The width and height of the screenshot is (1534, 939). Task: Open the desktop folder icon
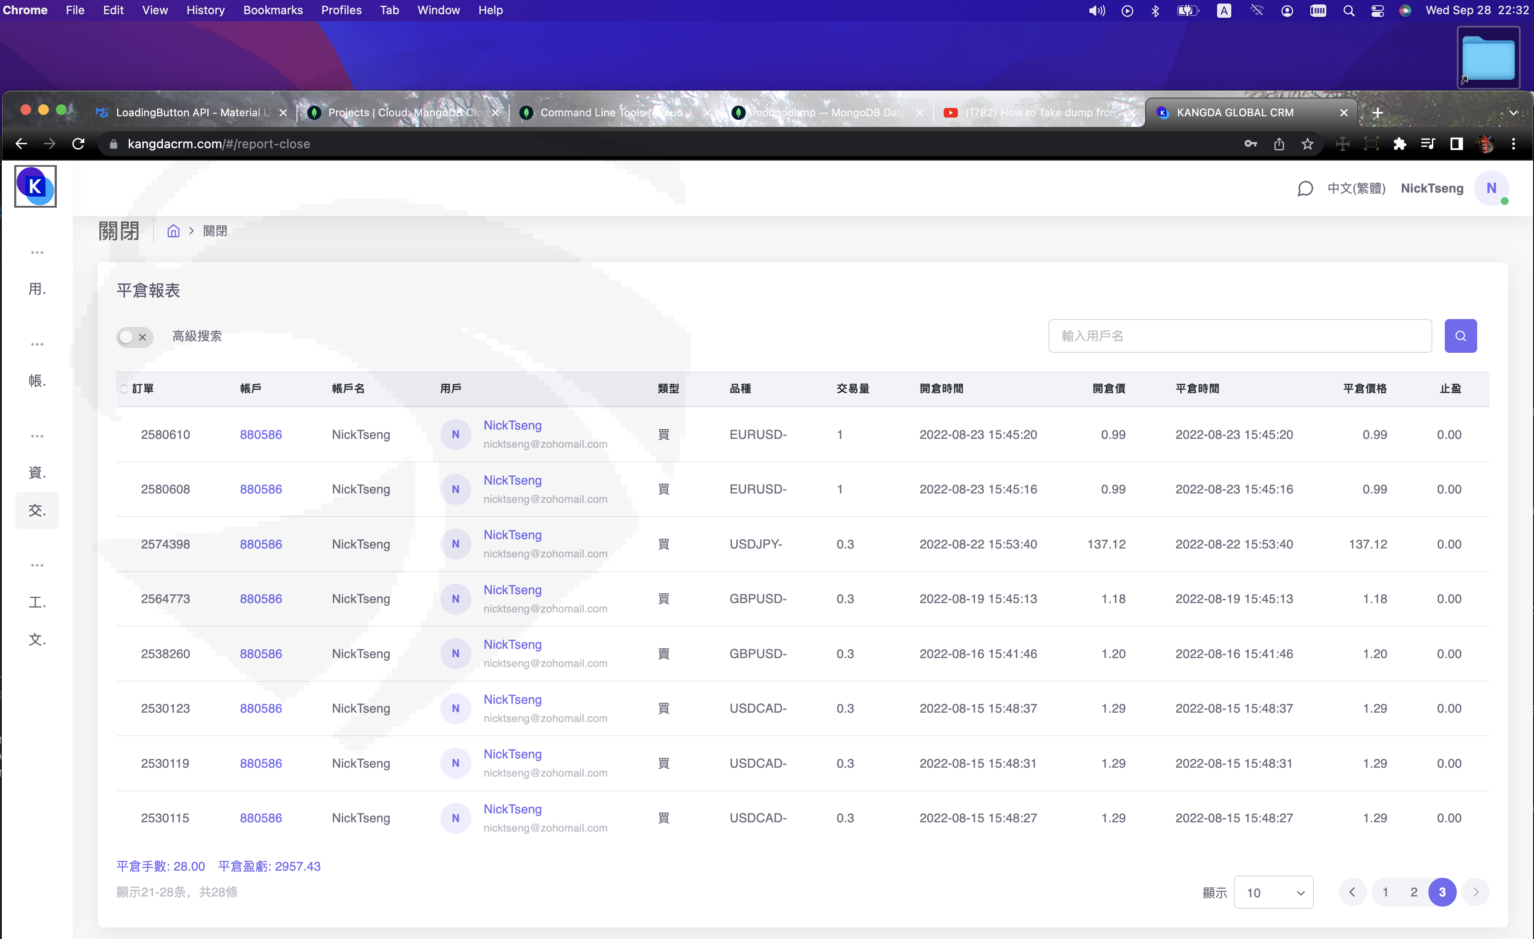(1488, 58)
